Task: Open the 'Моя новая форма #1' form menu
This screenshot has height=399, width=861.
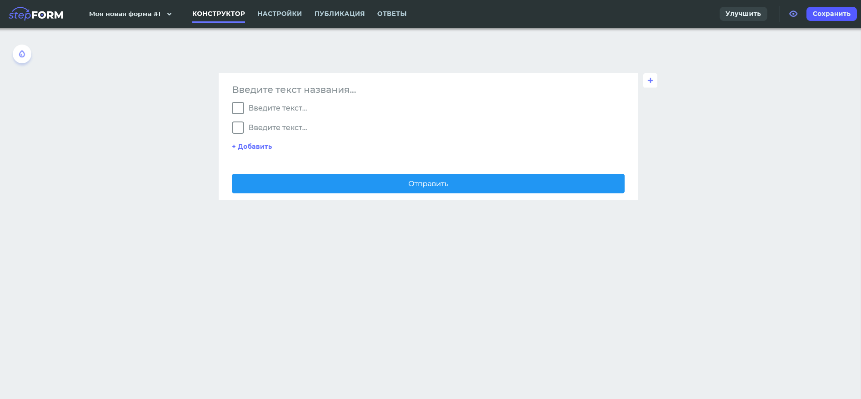Action: [x=125, y=14]
